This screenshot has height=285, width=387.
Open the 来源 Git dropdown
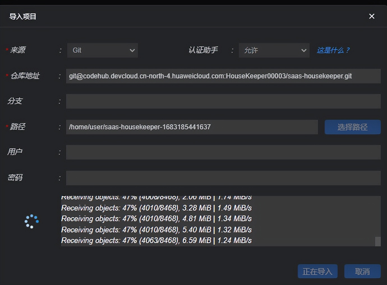tap(102, 50)
